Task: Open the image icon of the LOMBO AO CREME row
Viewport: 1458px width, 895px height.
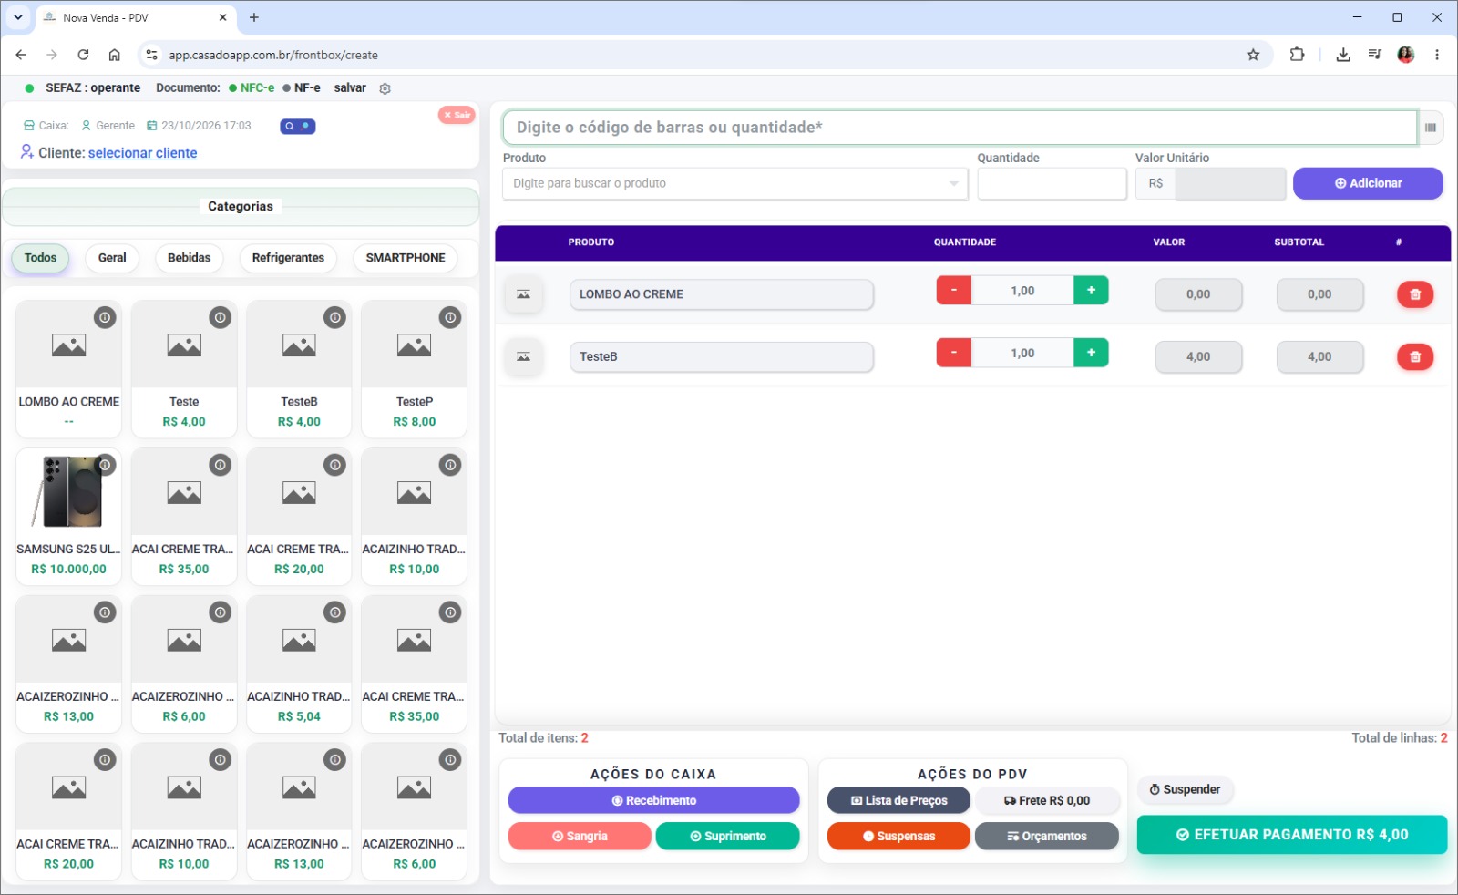Action: [x=524, y=294]
